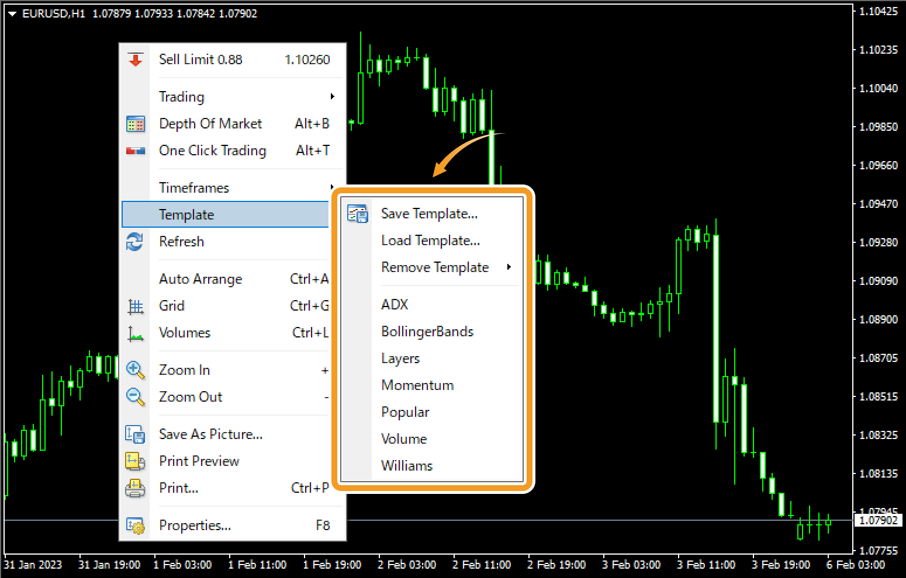
Task: Toggle Grid from the context menu
Action: coord(226,306)
